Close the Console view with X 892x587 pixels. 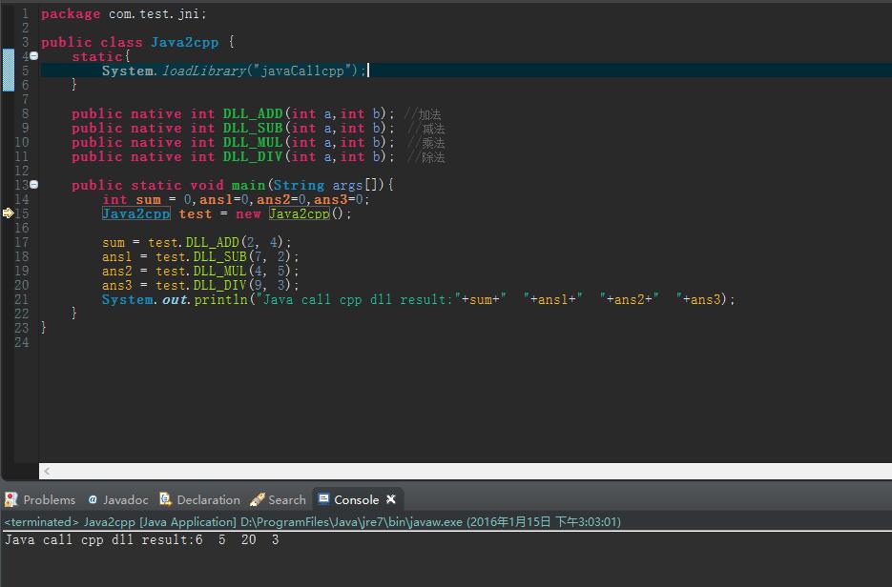[391, 499]
